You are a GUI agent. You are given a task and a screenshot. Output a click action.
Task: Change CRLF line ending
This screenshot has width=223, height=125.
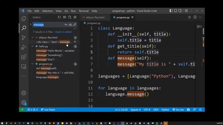[x=156, y=110]
